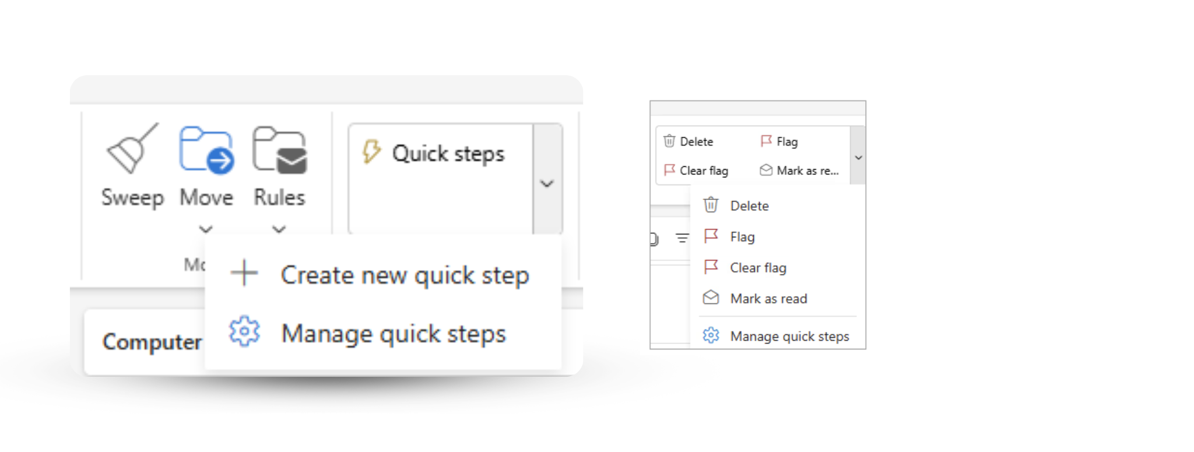Expand the Rules dropdown chevron
The image size is (1194, 452).
(279, 229)
